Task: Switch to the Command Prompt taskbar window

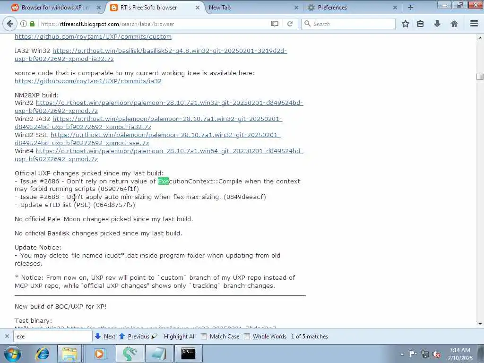Action: coord(188,354)
